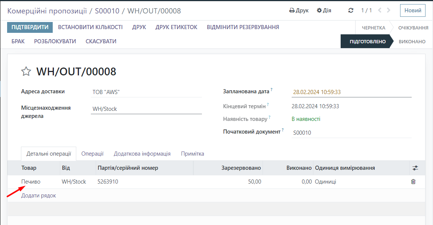Click Додати рядок link
The image size is (433, 225).
[x=39, y=196]
